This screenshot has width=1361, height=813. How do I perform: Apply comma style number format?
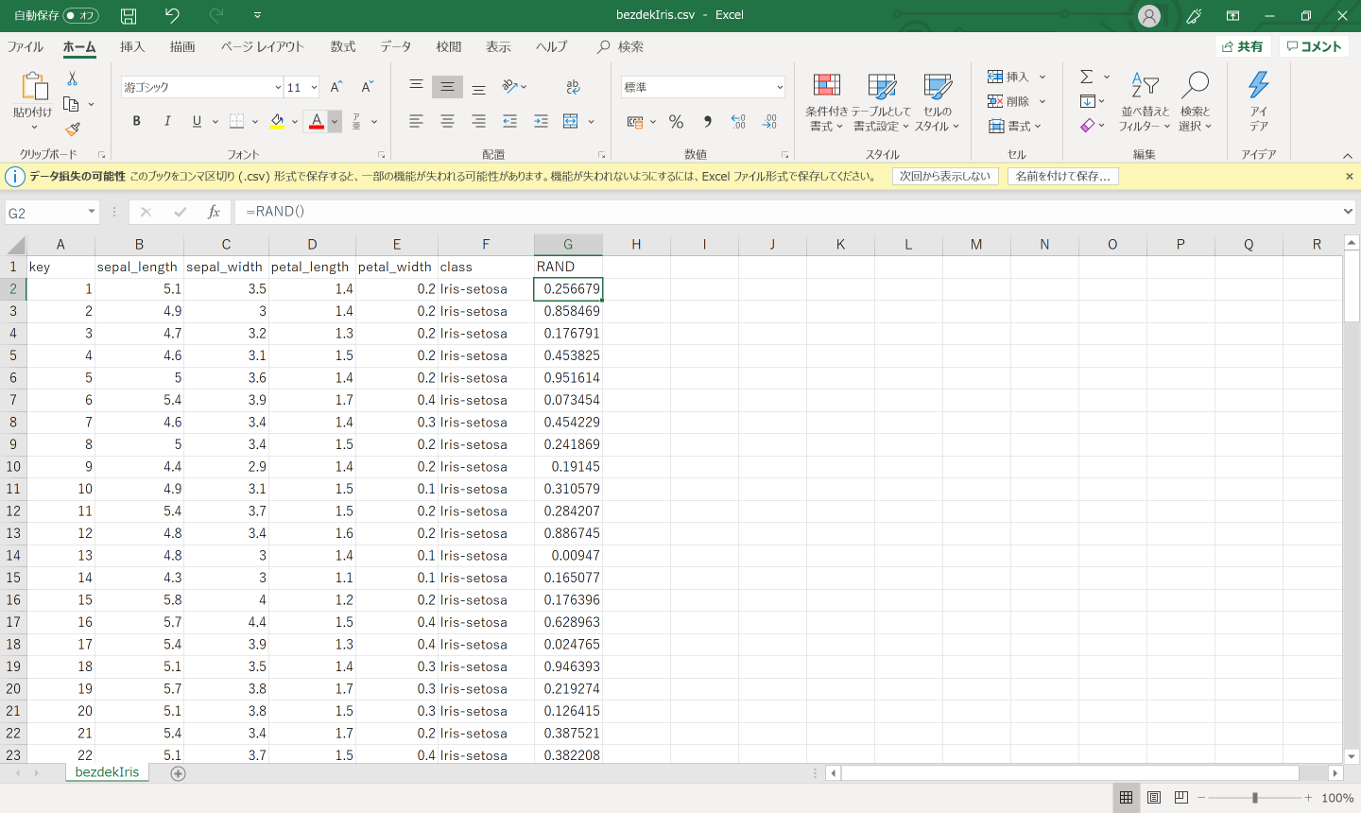click(x=707, y=121)
